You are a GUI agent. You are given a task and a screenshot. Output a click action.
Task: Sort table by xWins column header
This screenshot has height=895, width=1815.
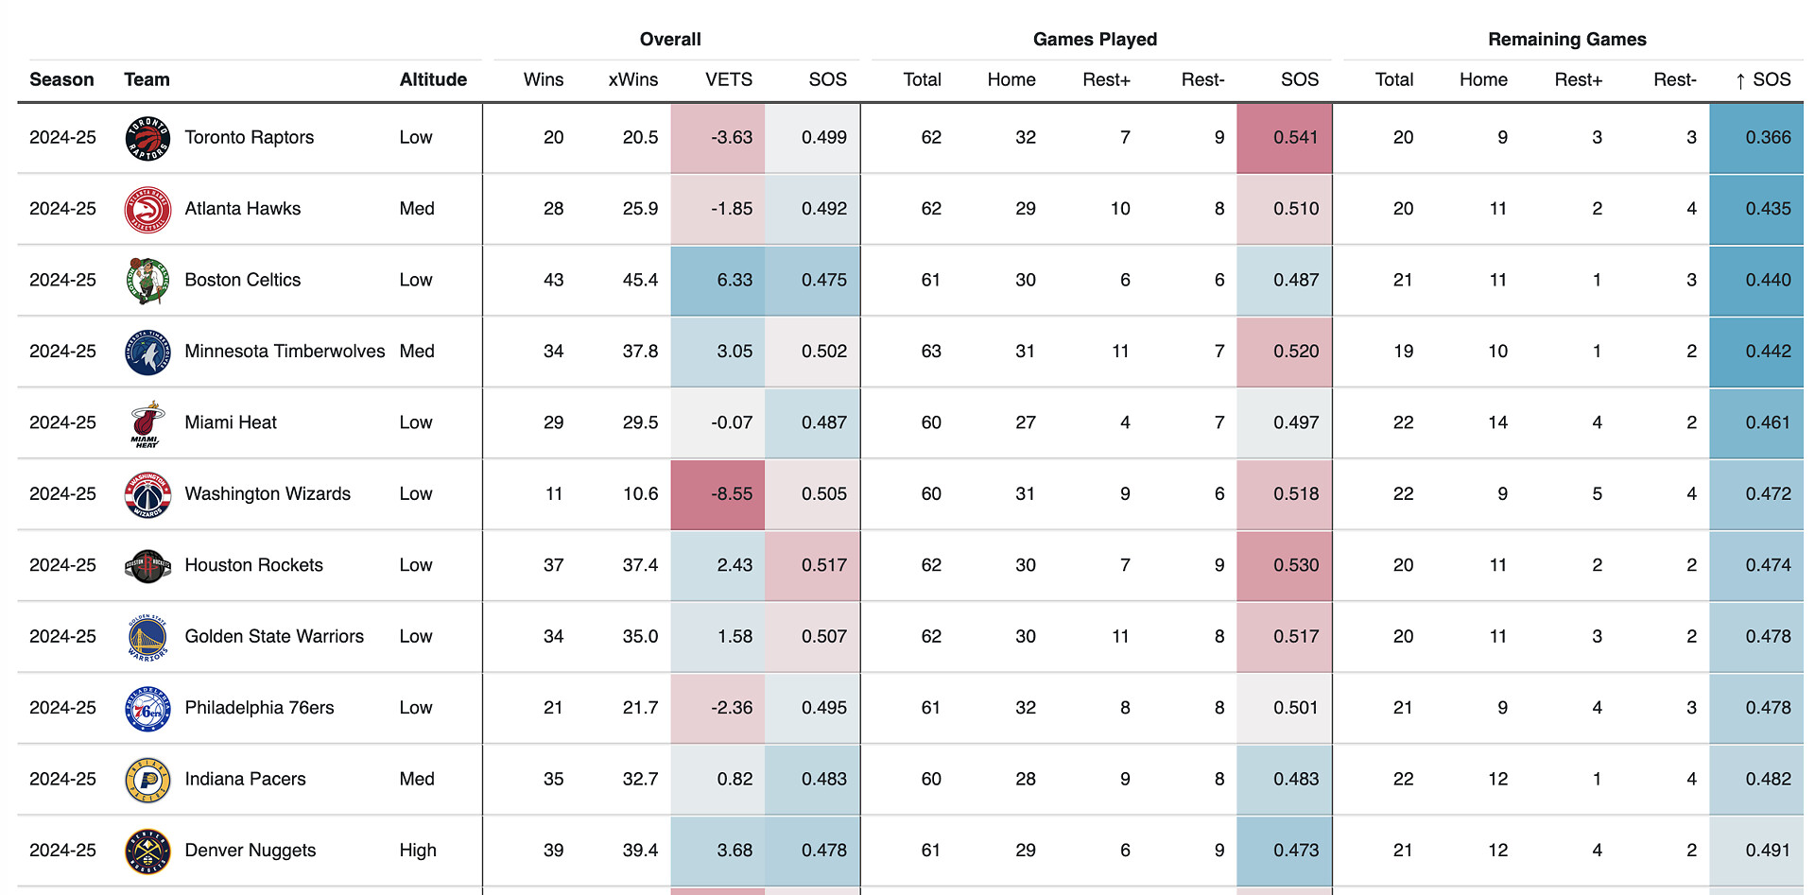(x=632, y=79)
